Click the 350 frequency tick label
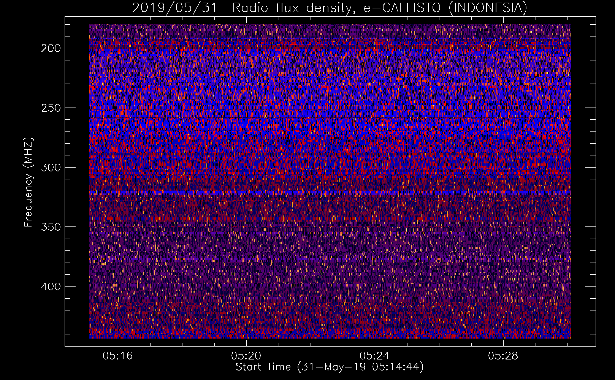This screenshot has width=615, height=380. tap(51, 227)
